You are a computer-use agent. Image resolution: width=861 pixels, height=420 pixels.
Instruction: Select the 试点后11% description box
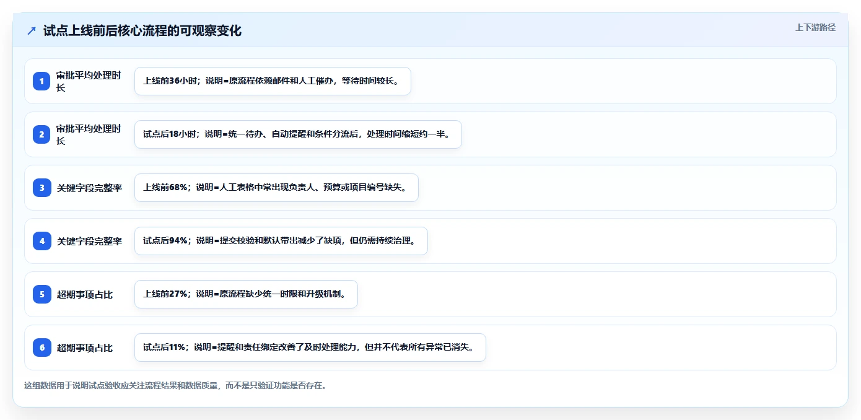tap(310, 348)
